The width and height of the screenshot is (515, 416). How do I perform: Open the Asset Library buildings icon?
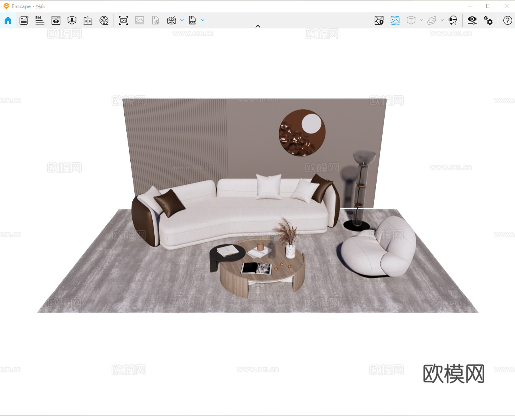pyautogui.click(x=88, y=20)
